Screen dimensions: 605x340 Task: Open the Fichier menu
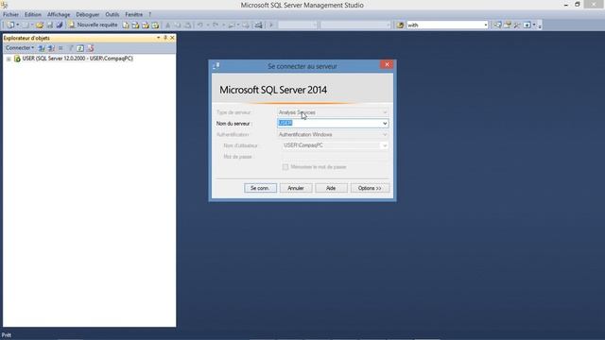tap(10, 14)
